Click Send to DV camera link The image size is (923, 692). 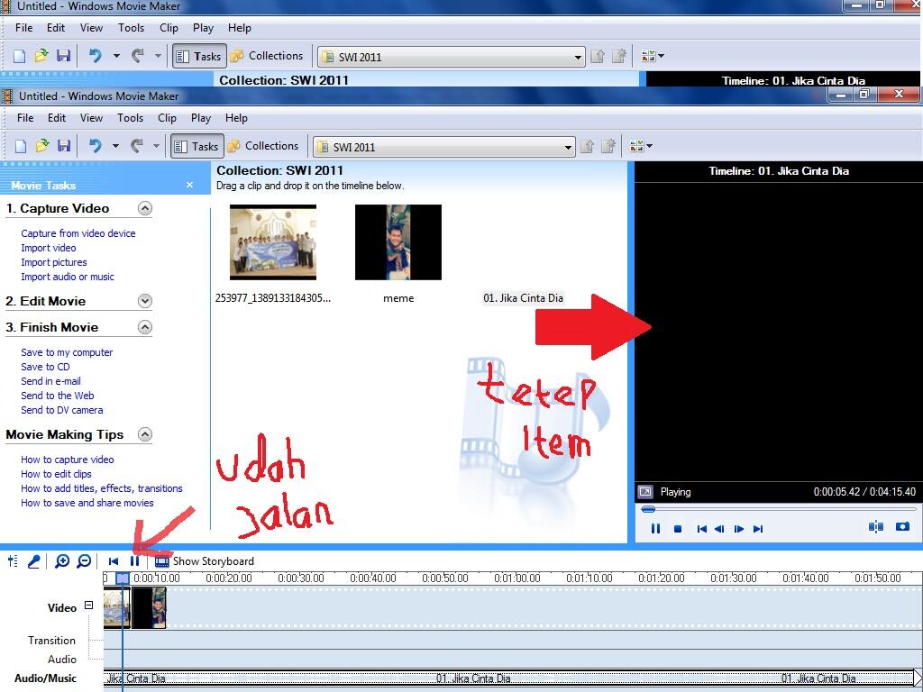62,410
